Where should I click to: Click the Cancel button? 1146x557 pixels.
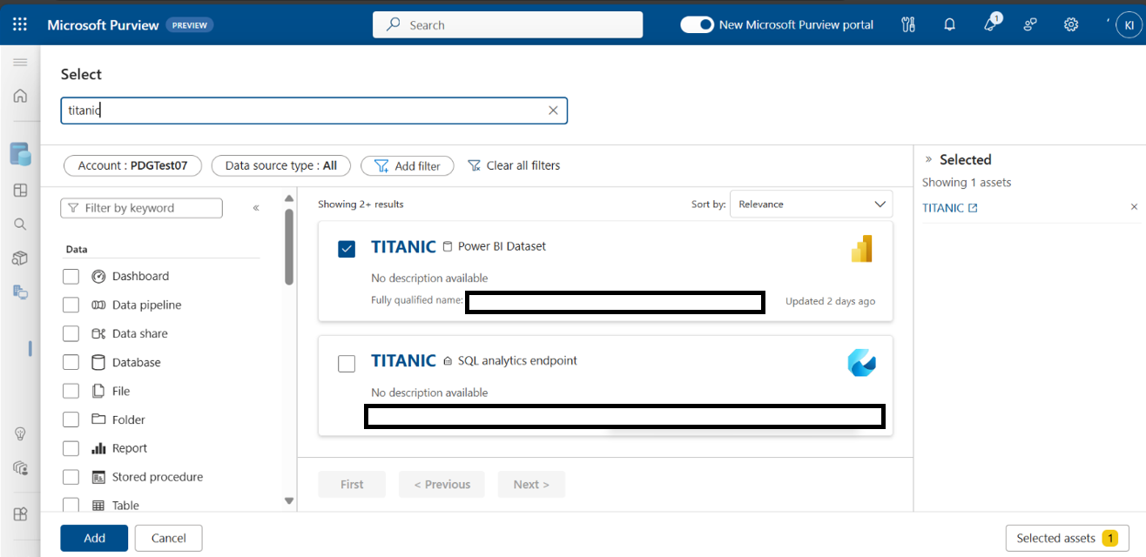(169, 538)
